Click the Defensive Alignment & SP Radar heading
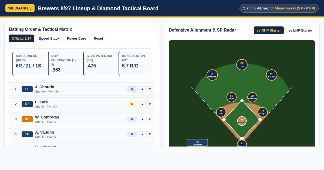This screenshot has width=324, height=170. [x=202, y=30]
